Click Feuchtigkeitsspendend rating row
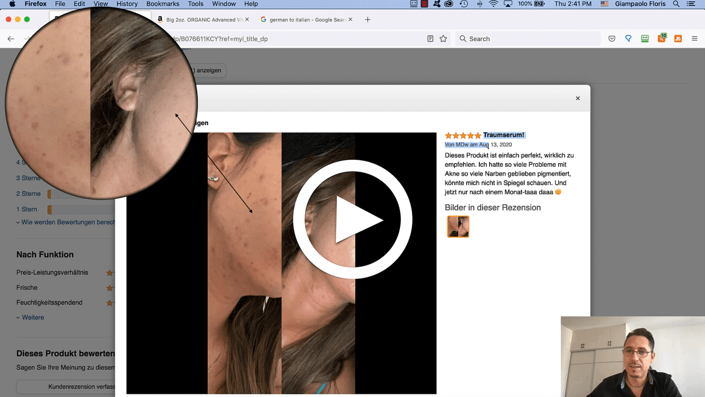The image size is (705, 397). (66, 303)
